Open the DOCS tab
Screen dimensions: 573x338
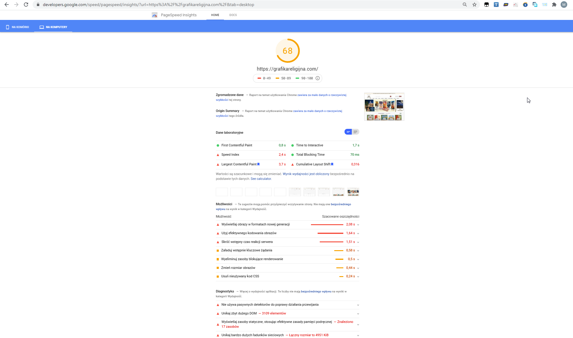point(233,15)
